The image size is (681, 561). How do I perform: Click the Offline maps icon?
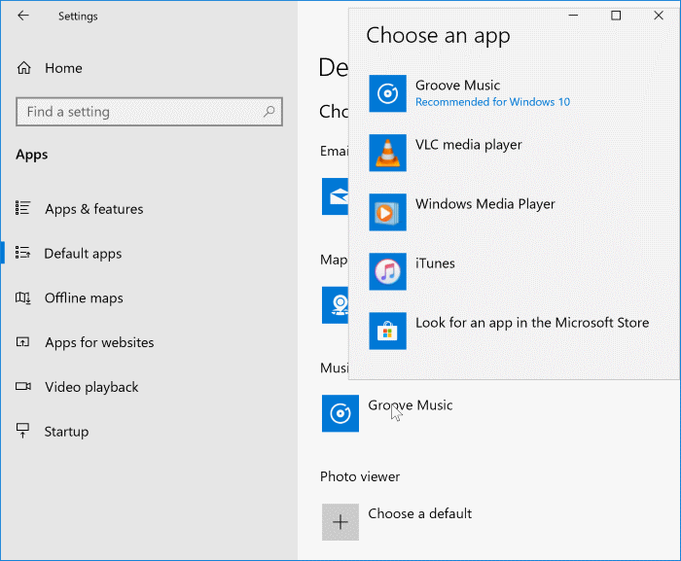[22, 298]
